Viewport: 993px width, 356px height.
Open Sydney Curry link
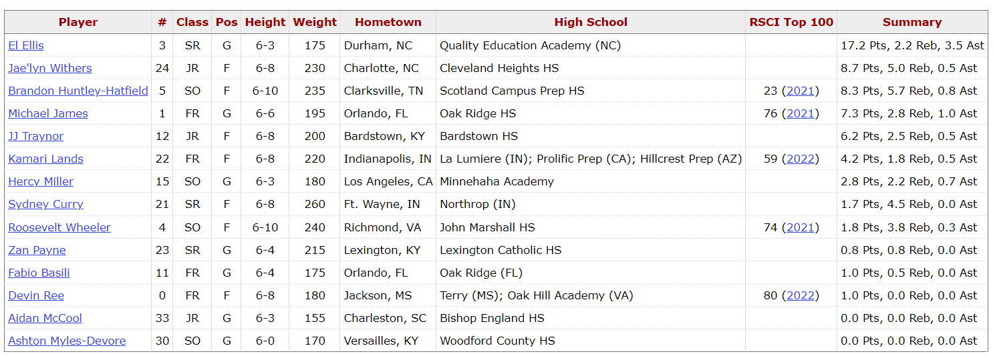pos(46,204)
